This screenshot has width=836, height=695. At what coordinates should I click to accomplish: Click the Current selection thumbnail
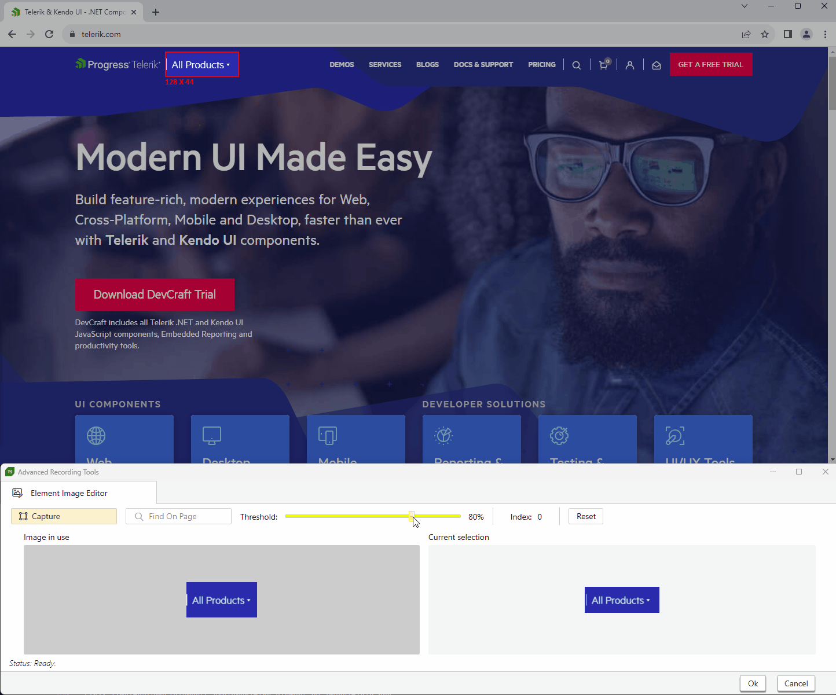click(622, 600)
